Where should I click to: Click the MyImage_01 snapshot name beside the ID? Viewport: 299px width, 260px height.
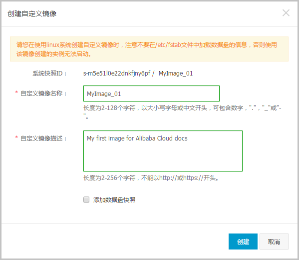[176, 73]
